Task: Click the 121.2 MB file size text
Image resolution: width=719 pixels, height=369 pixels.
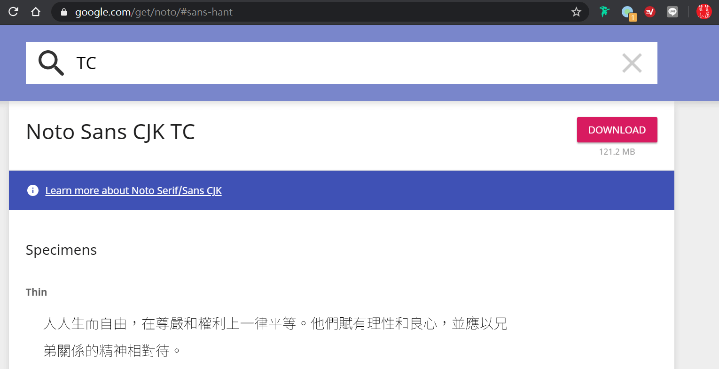Action: tap(617, 152)
